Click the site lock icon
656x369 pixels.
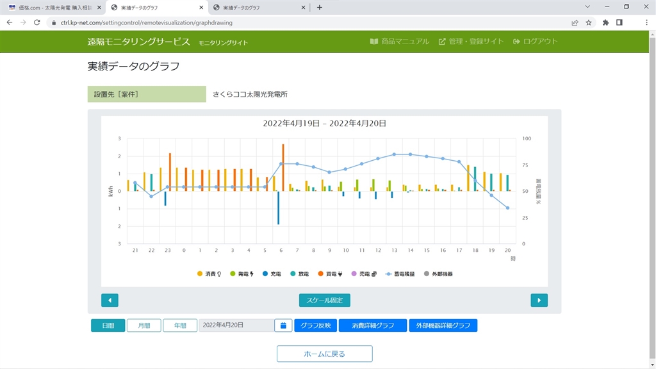54,22
